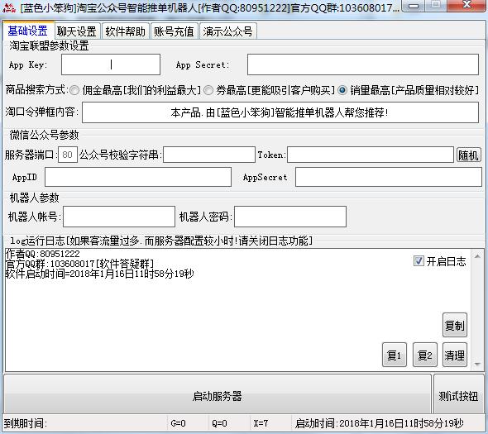
Task: Click the 机器人帐号 input field
Action: 119,217
